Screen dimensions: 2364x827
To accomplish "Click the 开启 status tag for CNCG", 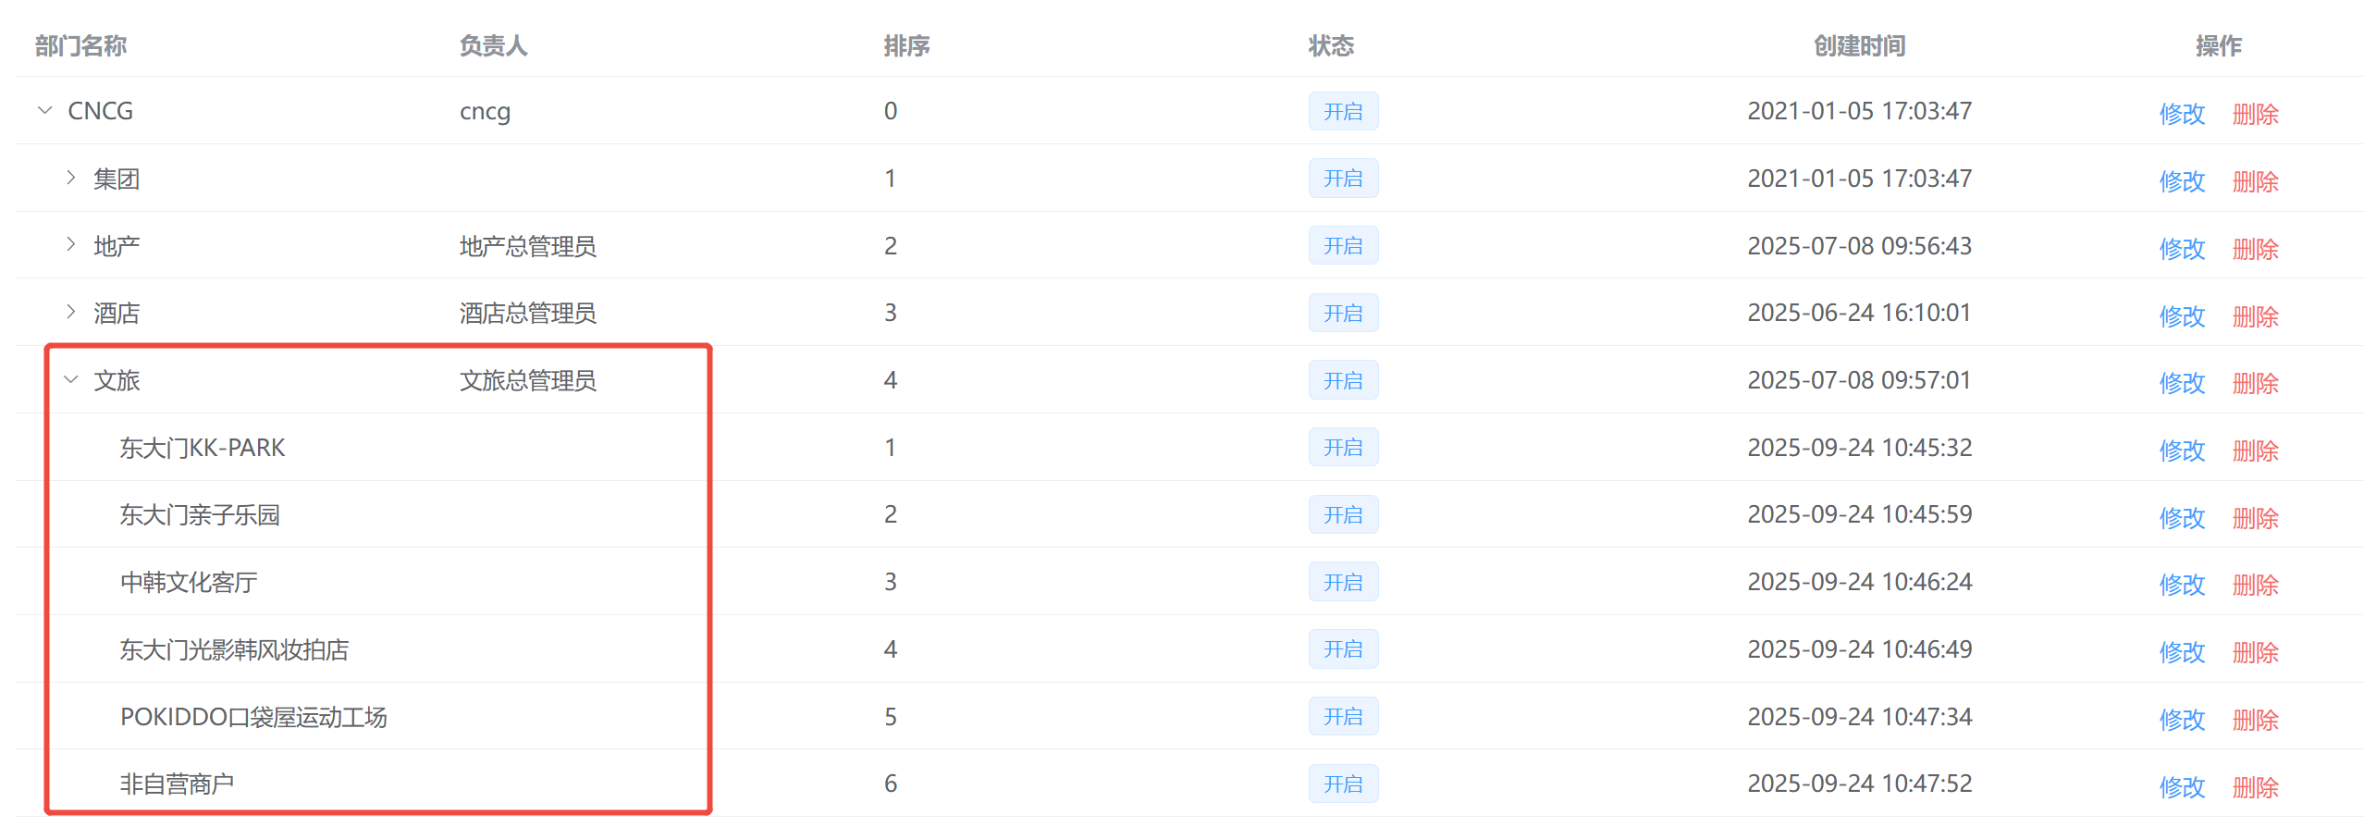I will [1342, 111].
